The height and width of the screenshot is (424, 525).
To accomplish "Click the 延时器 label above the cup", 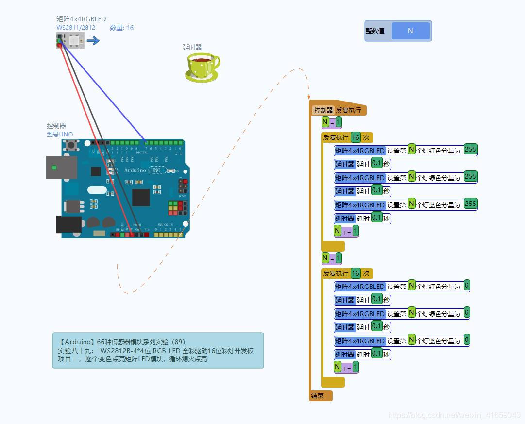I will [192, 47].
